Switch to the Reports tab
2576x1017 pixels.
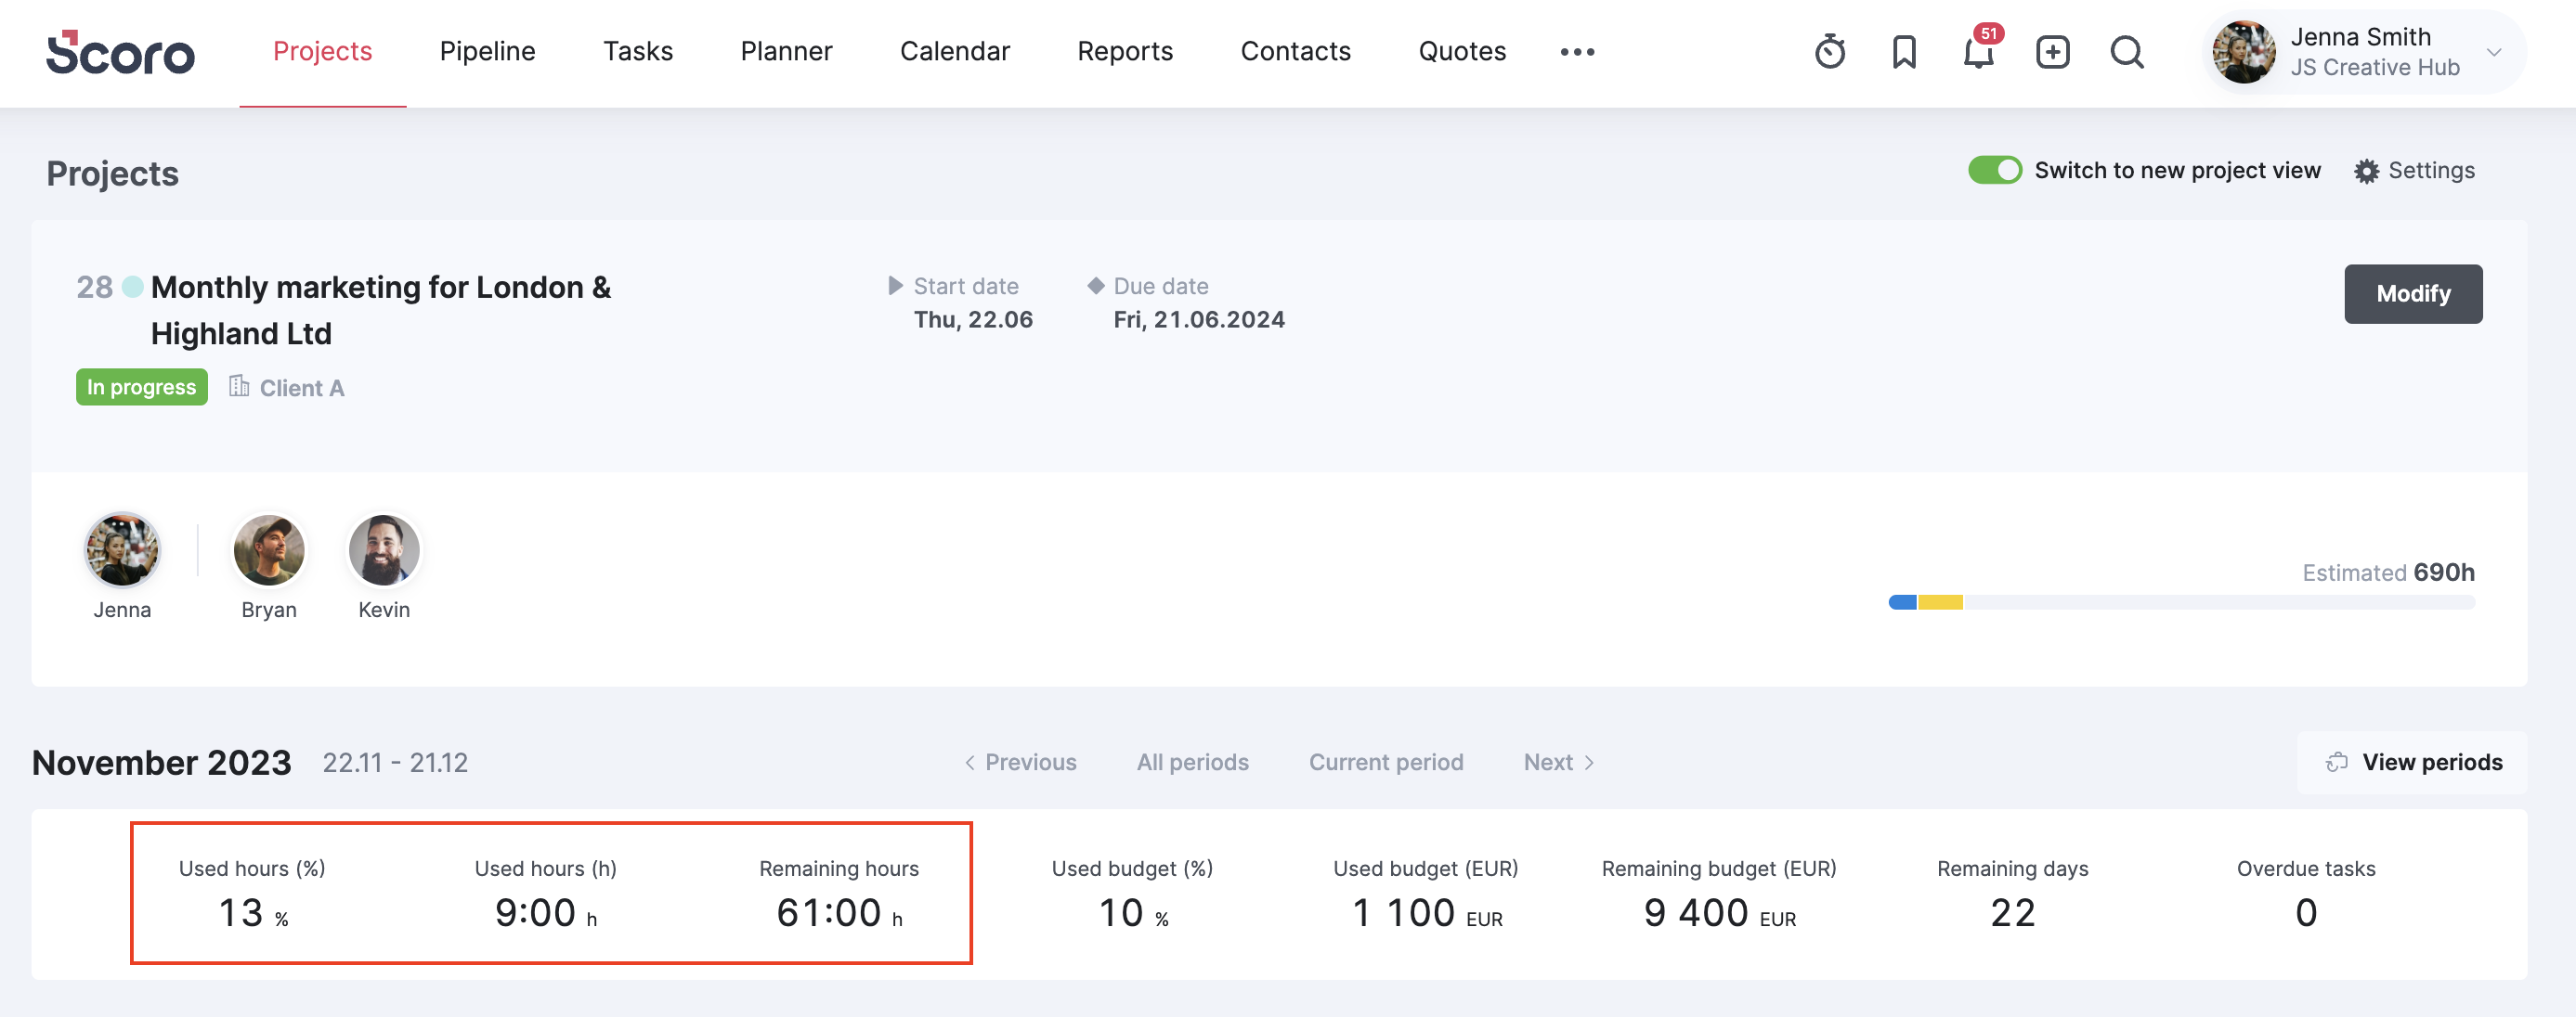coord(1124,52)
